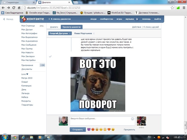Click the interlocutor's avatar above online
Image resolution: width=187 pixels, height=140 pixels.
(x=141, y=121)
